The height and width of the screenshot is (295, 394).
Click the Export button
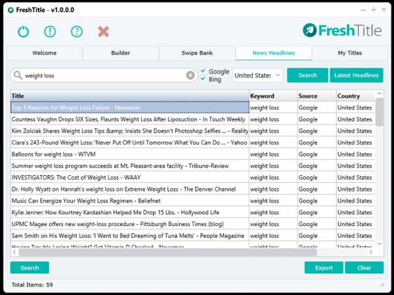pos(324,267)
